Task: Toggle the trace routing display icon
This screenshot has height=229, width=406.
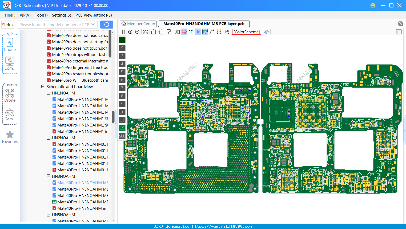Action: 205,32
